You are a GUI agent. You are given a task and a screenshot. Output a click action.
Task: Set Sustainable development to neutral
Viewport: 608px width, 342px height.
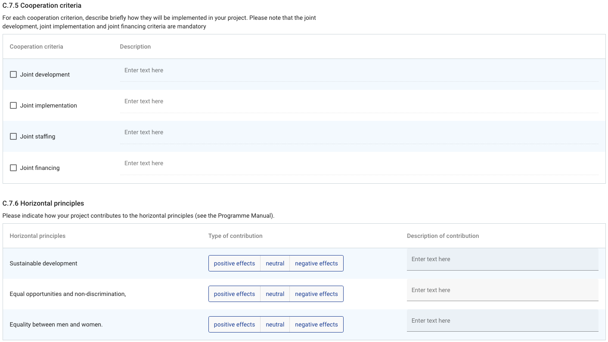(x=275, y=263)
